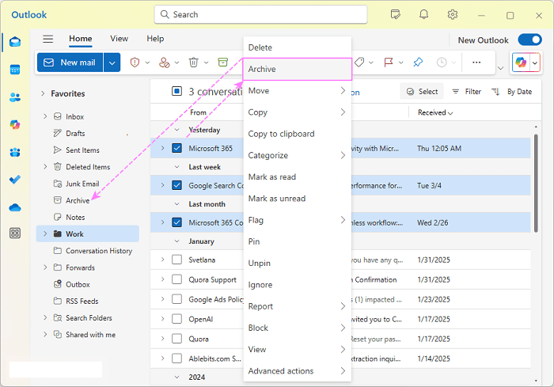Viewport: 554px width, 387px height.
Task: Open the Calendar app in sidebar
Action: (x=15, y=70)
